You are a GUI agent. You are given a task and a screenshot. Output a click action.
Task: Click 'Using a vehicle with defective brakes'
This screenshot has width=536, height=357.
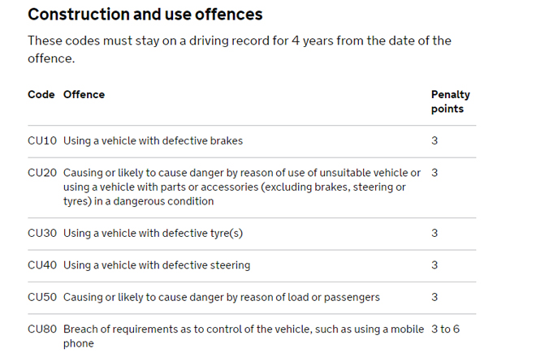153,140
